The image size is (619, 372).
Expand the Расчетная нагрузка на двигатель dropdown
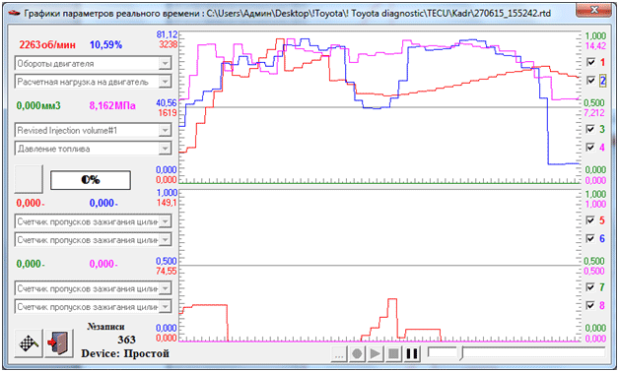click(x=165, y=82)
